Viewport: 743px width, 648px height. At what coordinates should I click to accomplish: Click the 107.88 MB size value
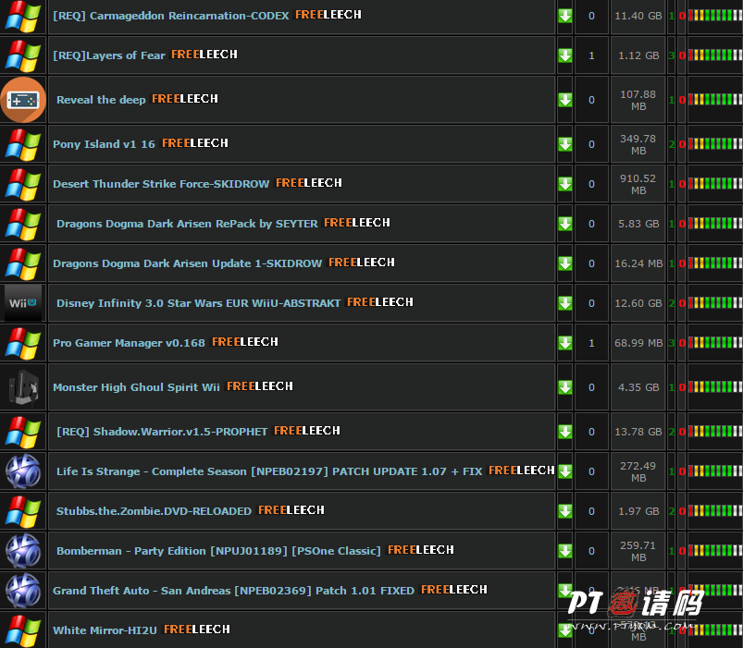(x=638, y=100)
